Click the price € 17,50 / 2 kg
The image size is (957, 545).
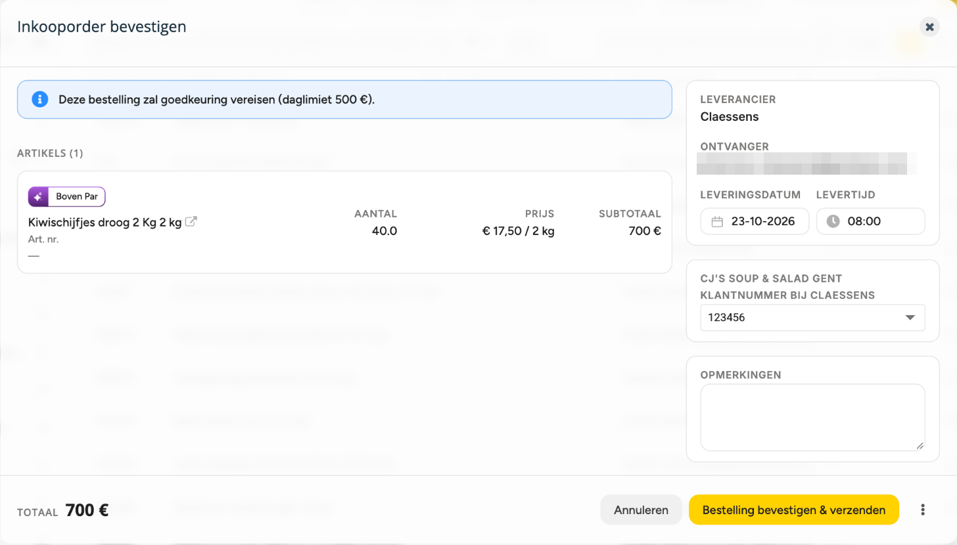[519, 230]
